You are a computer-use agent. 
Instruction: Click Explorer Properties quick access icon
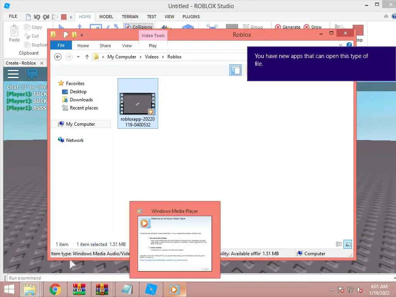(x=66, y=35)
